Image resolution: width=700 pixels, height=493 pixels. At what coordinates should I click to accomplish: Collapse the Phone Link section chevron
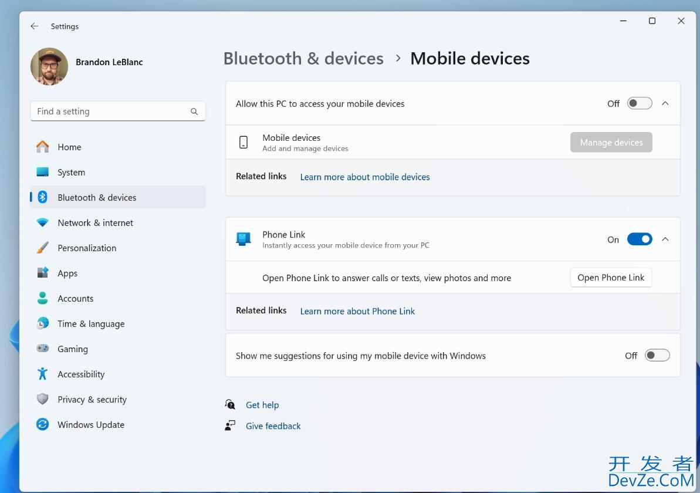tap(665, 239)
